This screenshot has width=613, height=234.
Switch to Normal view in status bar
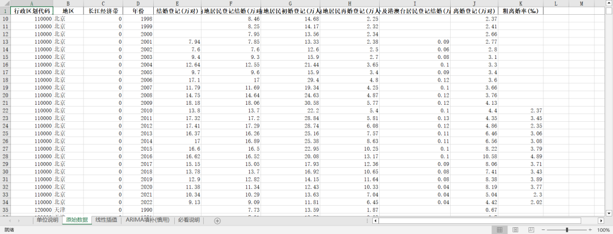(499, 229)
